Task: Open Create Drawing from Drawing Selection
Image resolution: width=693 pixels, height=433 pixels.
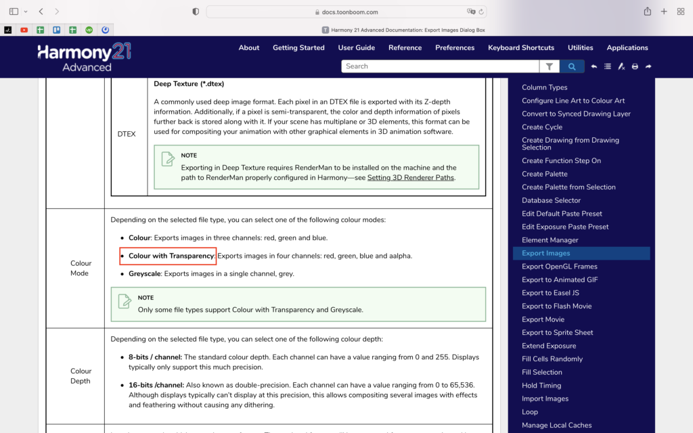Action: click(570, 143)
